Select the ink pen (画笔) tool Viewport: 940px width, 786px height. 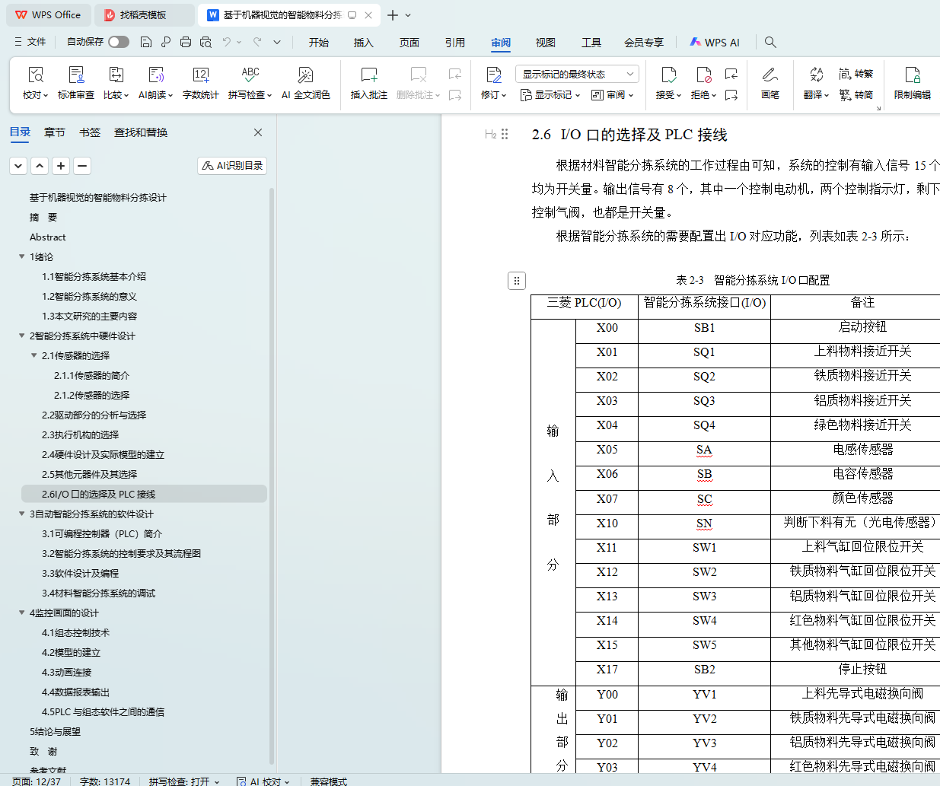click(x=770, y=75)
